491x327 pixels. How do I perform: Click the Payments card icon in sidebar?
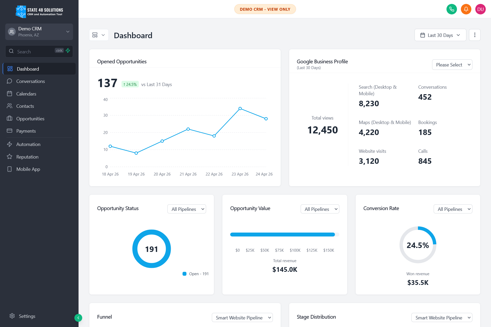click(x=10, y=131)
